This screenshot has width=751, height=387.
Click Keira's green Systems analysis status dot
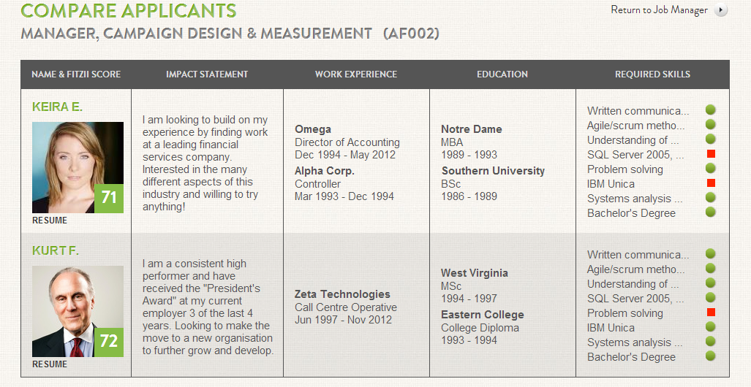710,198
